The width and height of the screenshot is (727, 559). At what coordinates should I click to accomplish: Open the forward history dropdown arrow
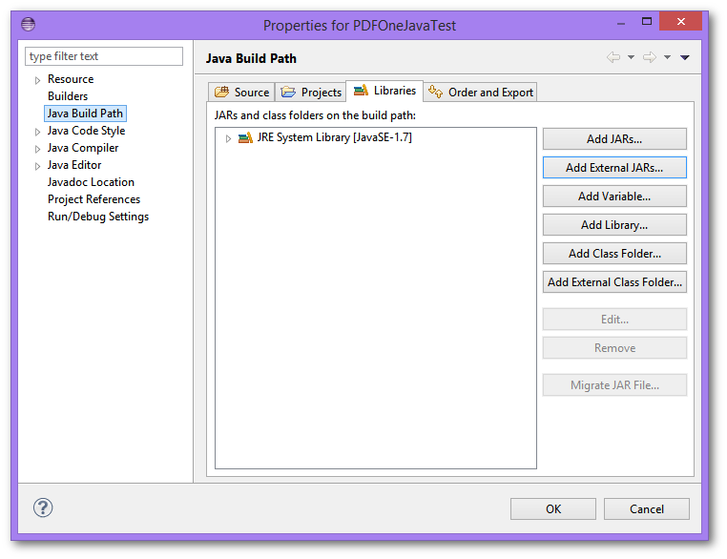point(667,57)
